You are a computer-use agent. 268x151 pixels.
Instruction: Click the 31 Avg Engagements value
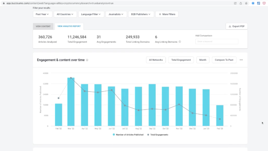click(x=99, y=37)
